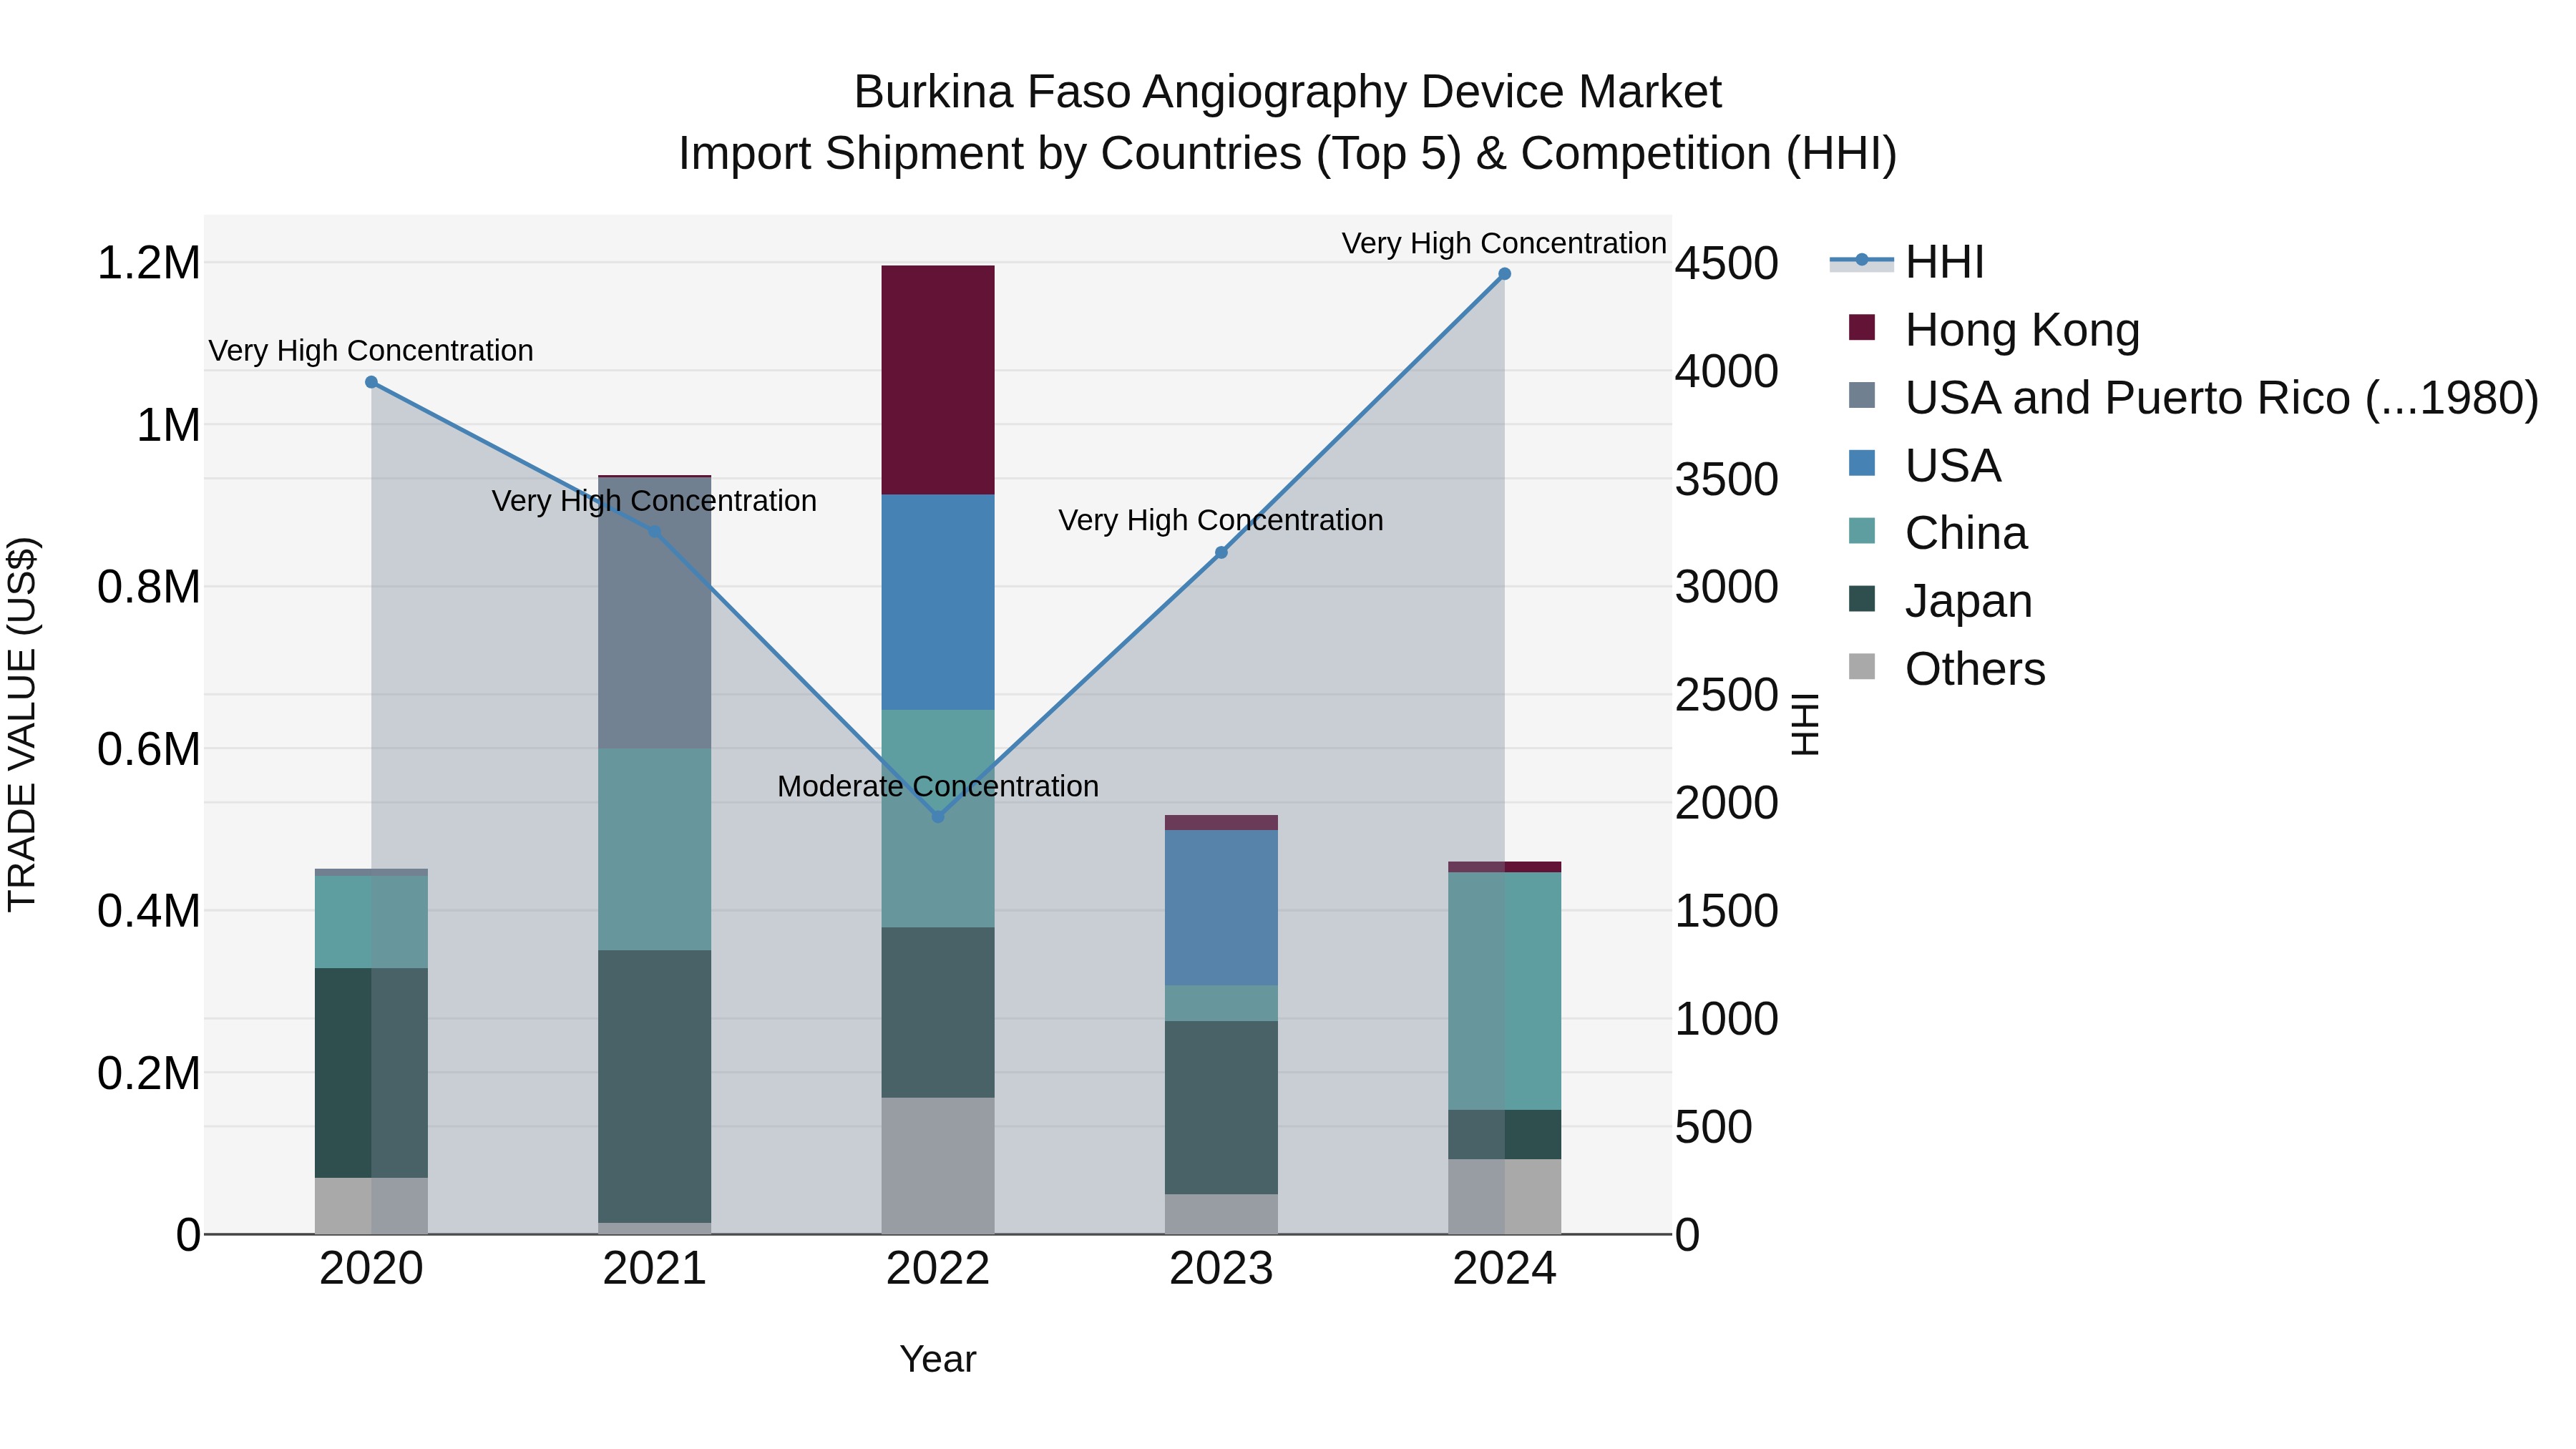The image size is (2576, 1449).
Task: Click the 2024 'Very High Concentration' annotation
Action: [1504, 243]
